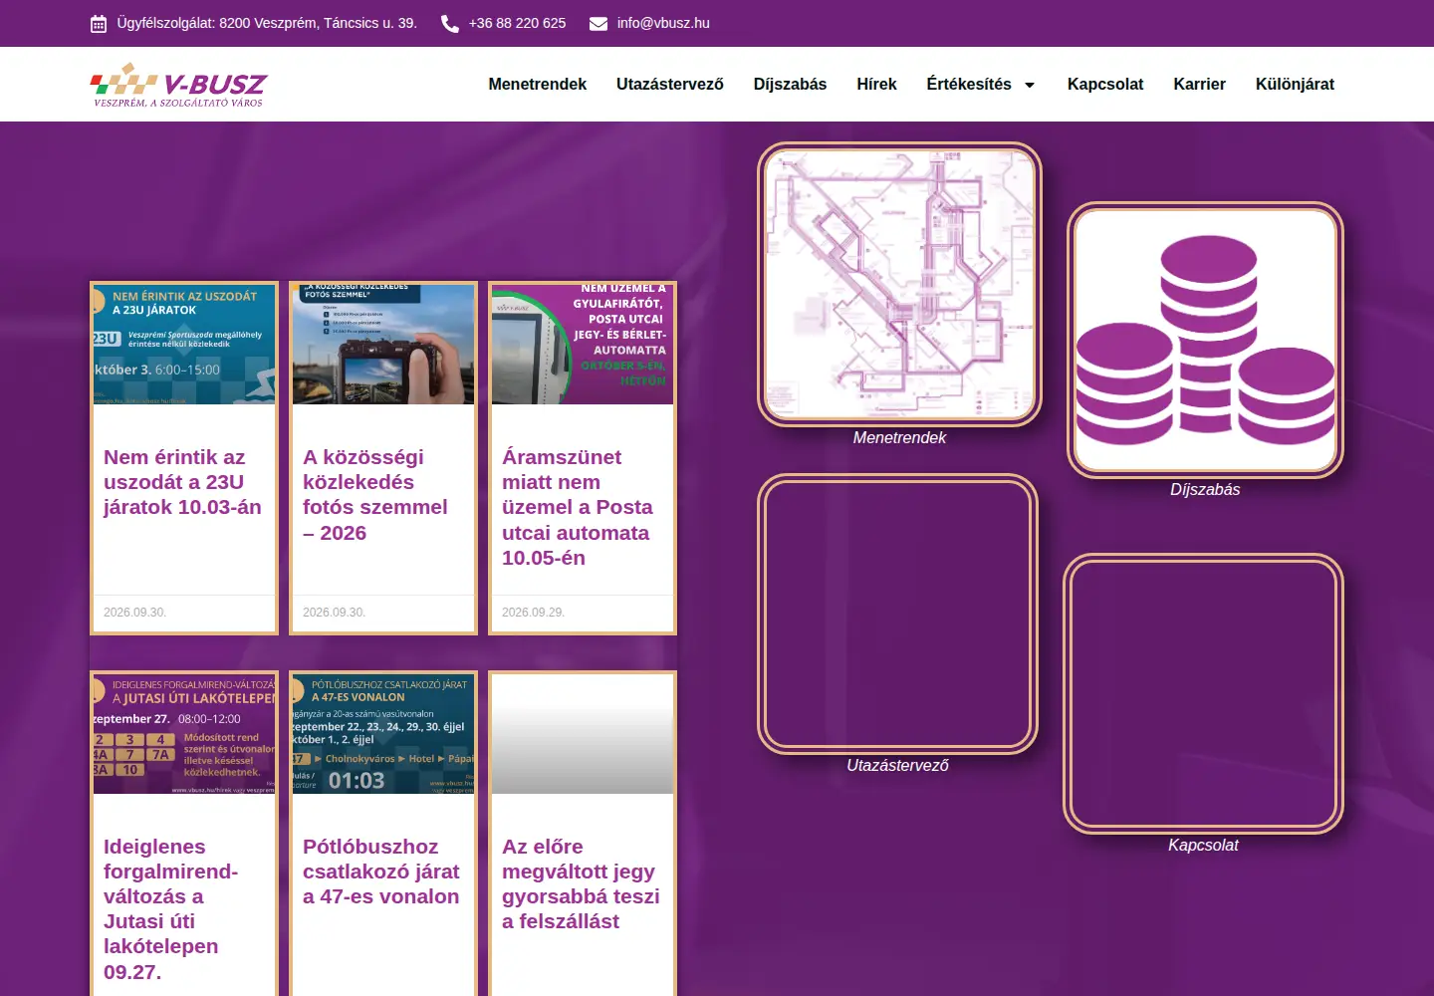The image size is (1434, 996).
Task: Open the Hírek menu item
Action: [x=876, y=85]
